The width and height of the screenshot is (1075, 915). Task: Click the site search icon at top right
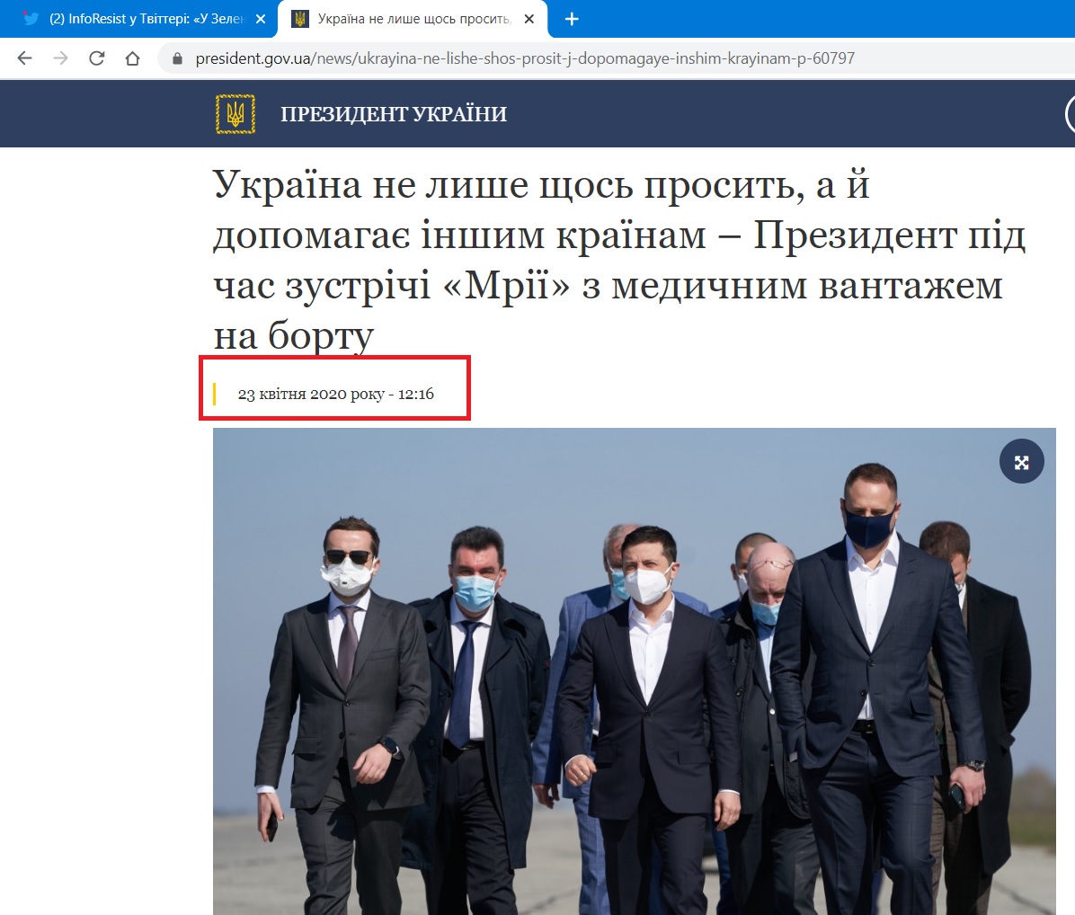1071,113
